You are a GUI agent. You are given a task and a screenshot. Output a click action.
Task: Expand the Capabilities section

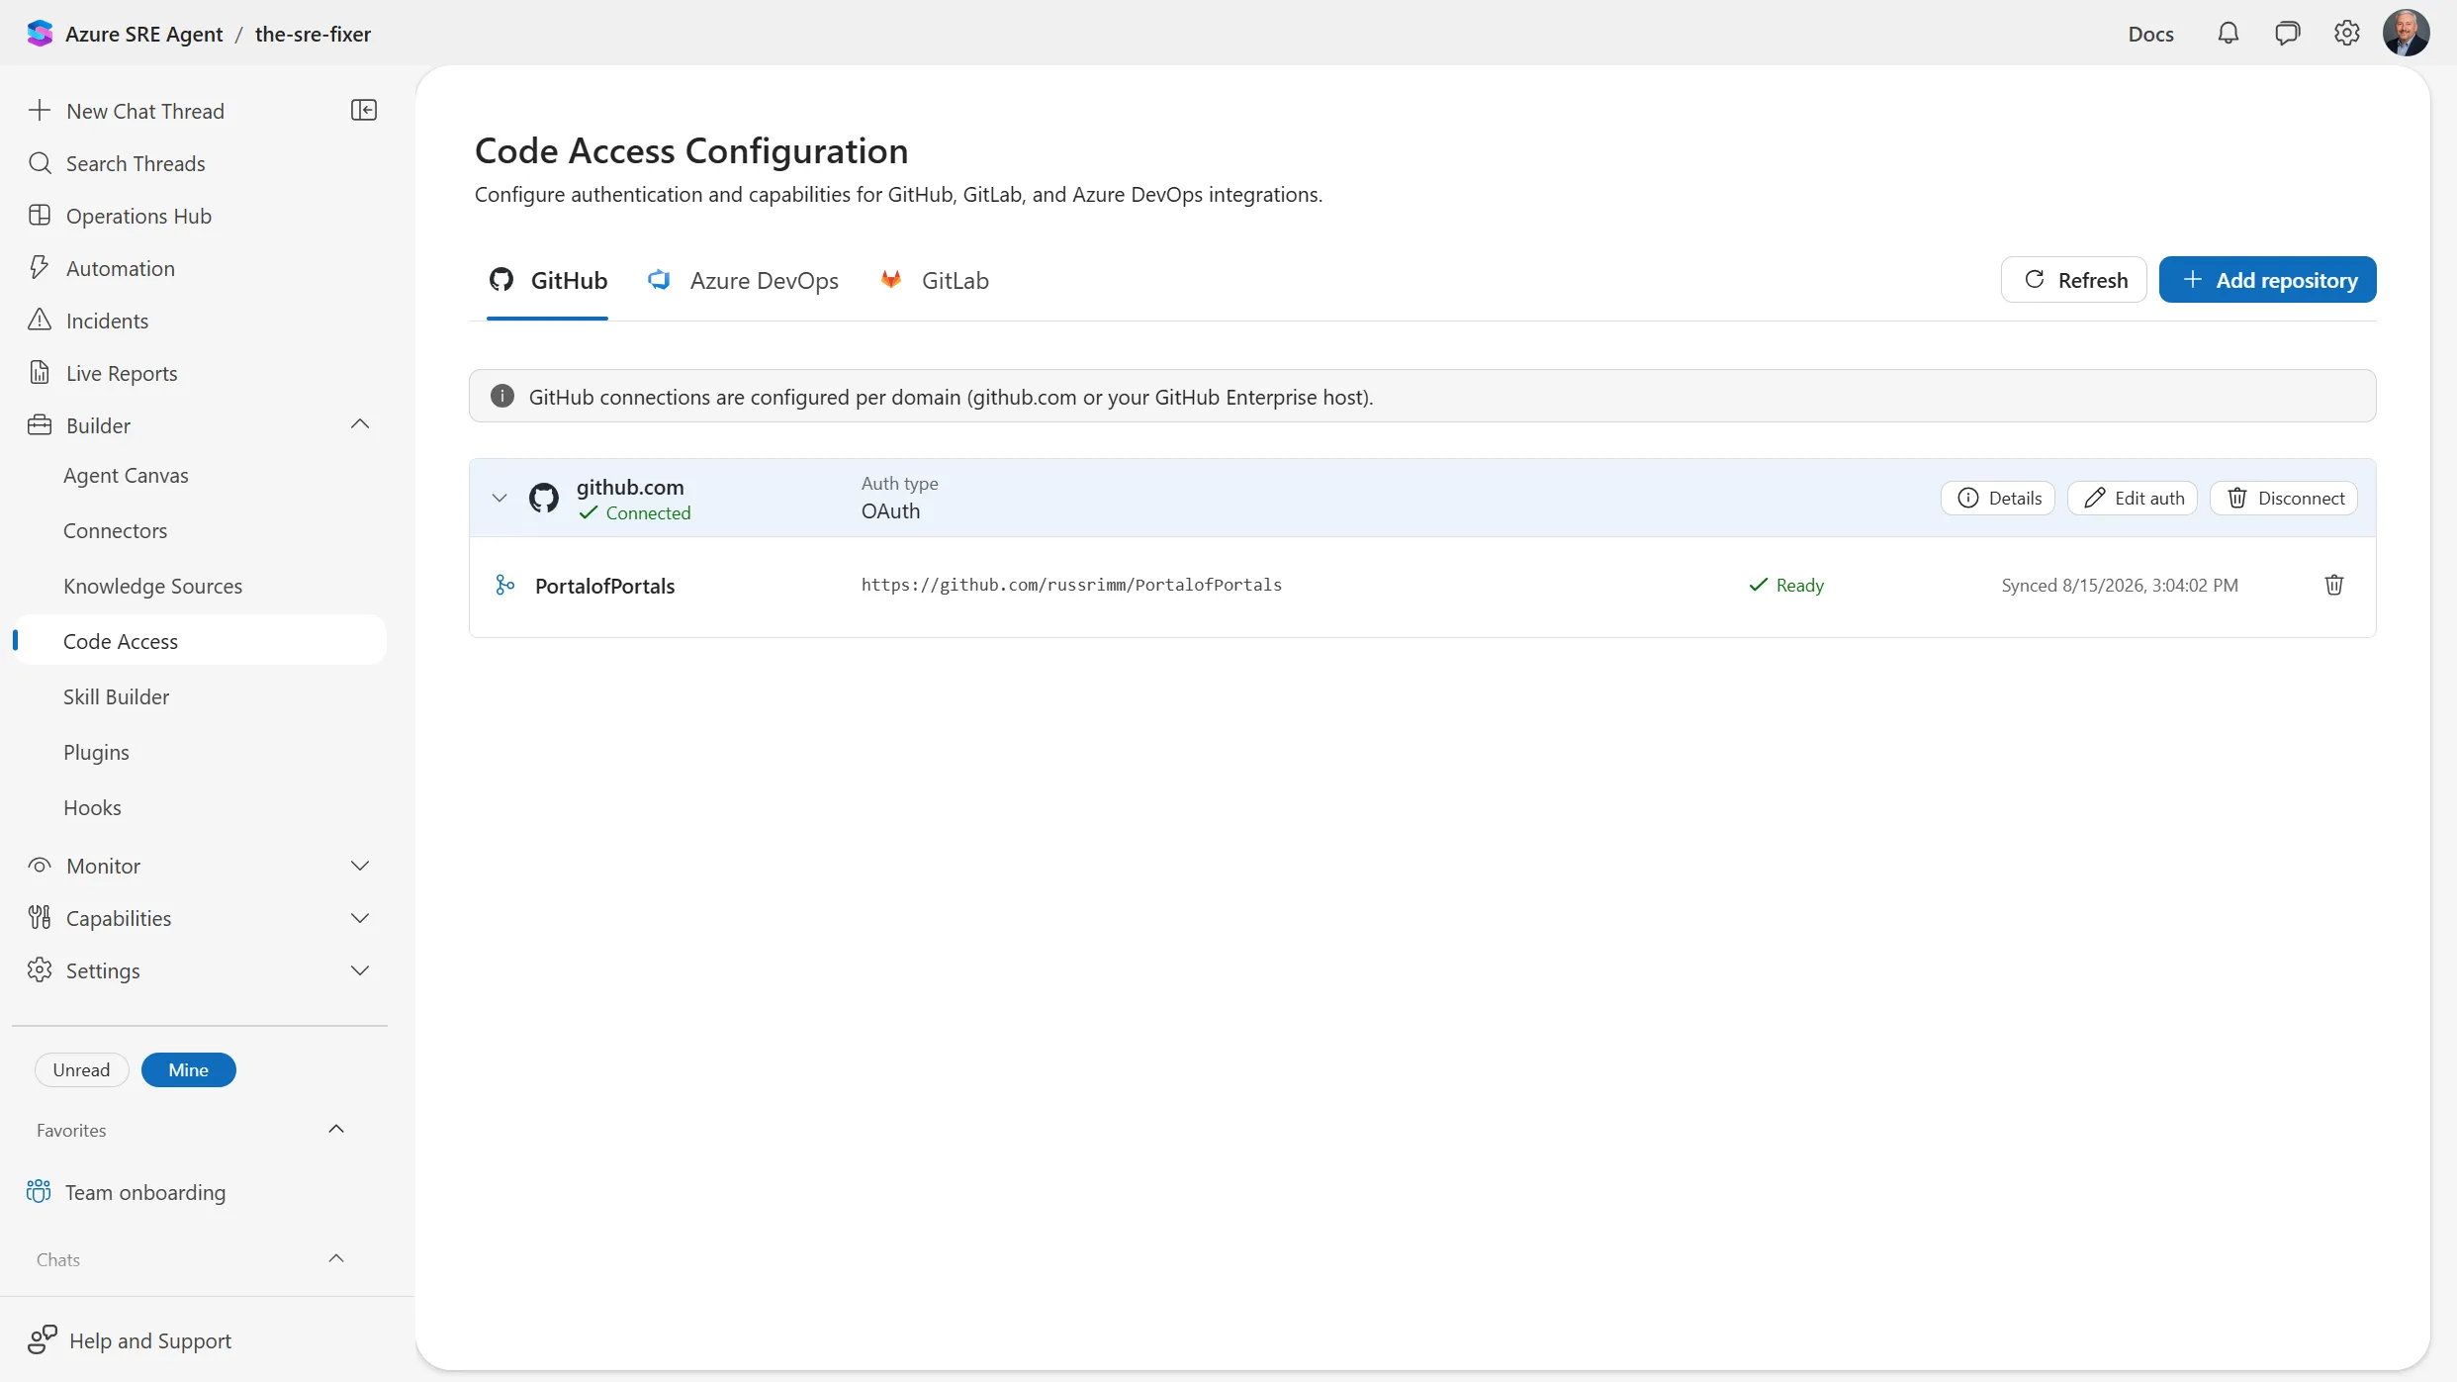tap(360, 918)
